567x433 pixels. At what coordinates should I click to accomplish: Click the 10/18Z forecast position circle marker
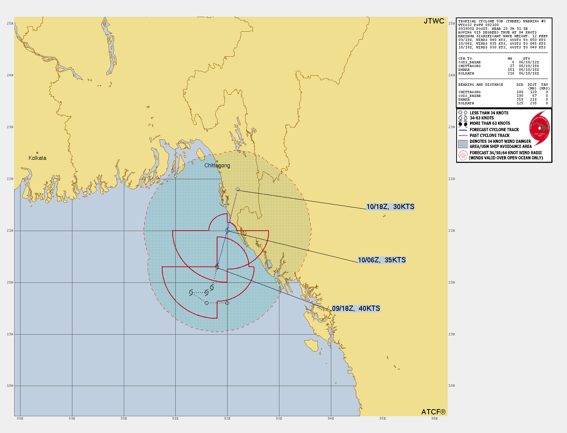tap(238, 190)
